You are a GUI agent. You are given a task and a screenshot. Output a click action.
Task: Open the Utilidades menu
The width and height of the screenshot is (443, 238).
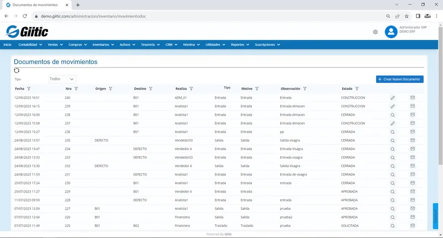pyautogui.click(x=215, y=45)
